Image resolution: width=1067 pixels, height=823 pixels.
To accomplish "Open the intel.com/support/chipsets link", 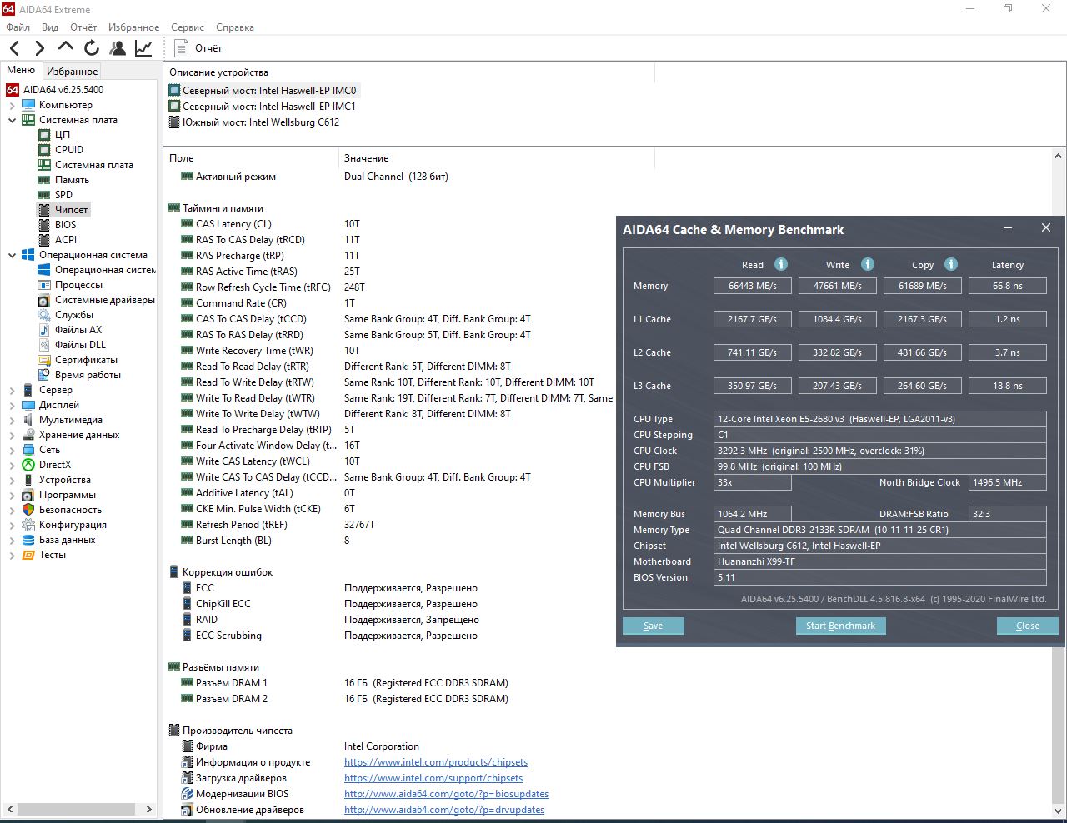I will point(433,778).
